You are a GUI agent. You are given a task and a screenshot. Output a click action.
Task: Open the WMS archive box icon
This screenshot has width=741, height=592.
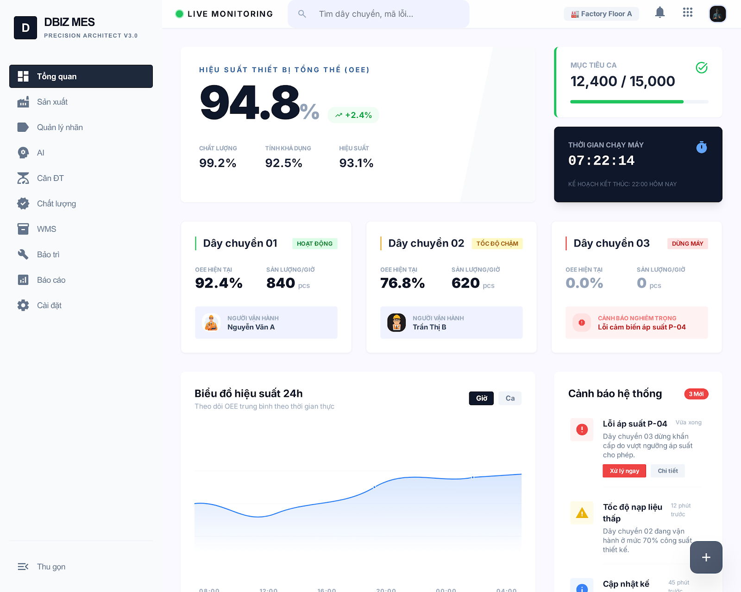pyautogui.click(x=23, y=229)
